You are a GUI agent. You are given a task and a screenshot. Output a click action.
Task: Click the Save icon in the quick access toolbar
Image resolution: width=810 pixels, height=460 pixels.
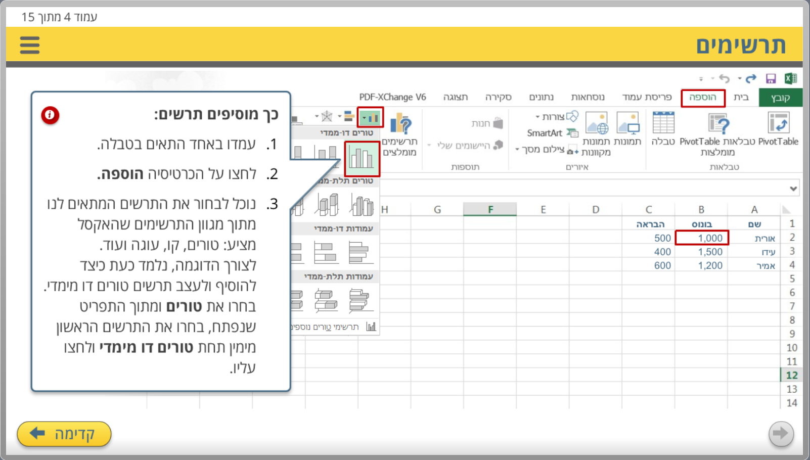coord(771,78)
